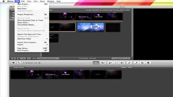Choose Move Rejected Clips to Trash
Screen dimensions: 173x97
[x=32, y=20]
